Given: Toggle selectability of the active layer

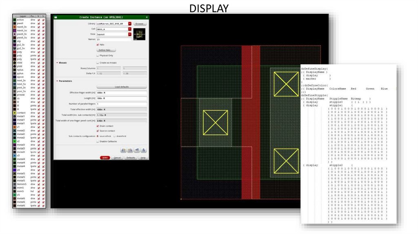Looking at the screenshot, I should 43,20.
